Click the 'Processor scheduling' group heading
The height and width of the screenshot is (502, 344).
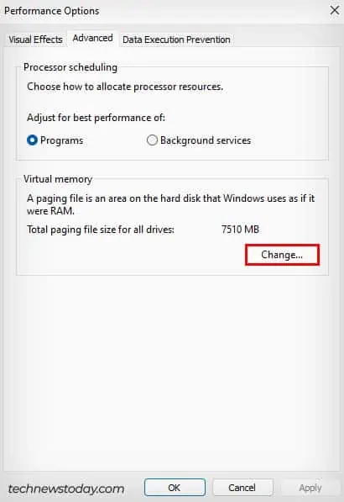pyautogui.click(x=70, y=67)
